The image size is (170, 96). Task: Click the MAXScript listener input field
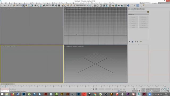point(5,91)
